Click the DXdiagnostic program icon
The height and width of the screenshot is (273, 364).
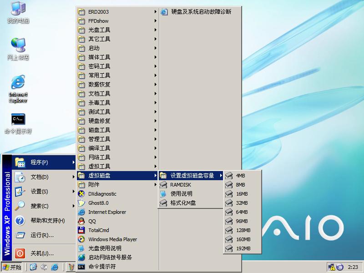(81, 194)
